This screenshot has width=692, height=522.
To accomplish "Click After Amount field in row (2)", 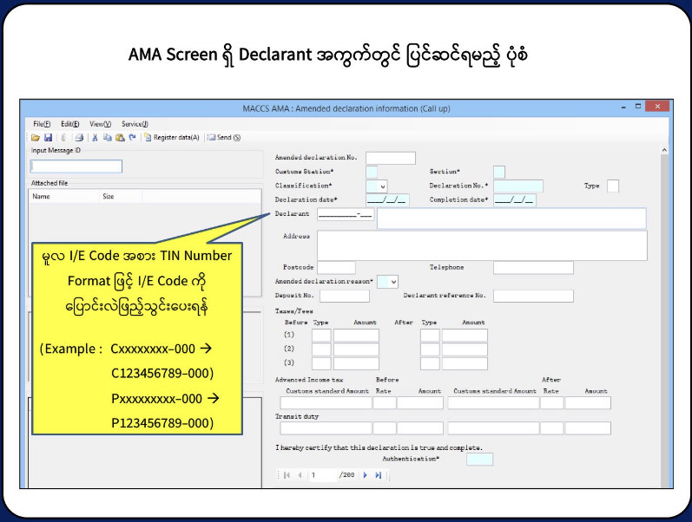I will [465, 349].
